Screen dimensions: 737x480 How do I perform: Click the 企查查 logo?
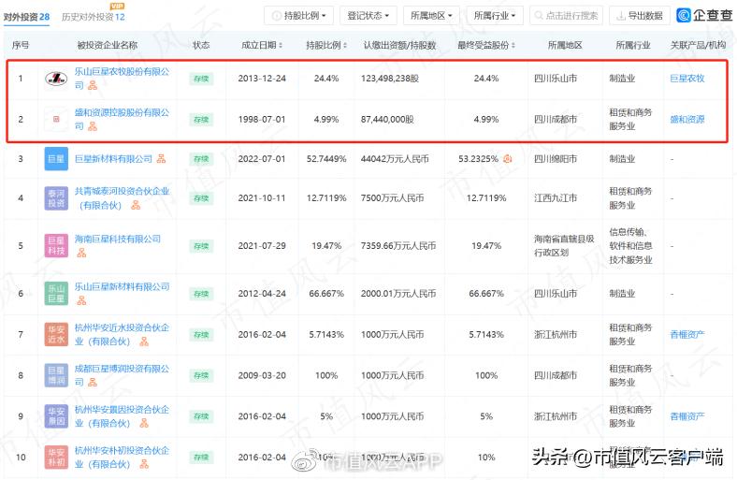(704, 16)
